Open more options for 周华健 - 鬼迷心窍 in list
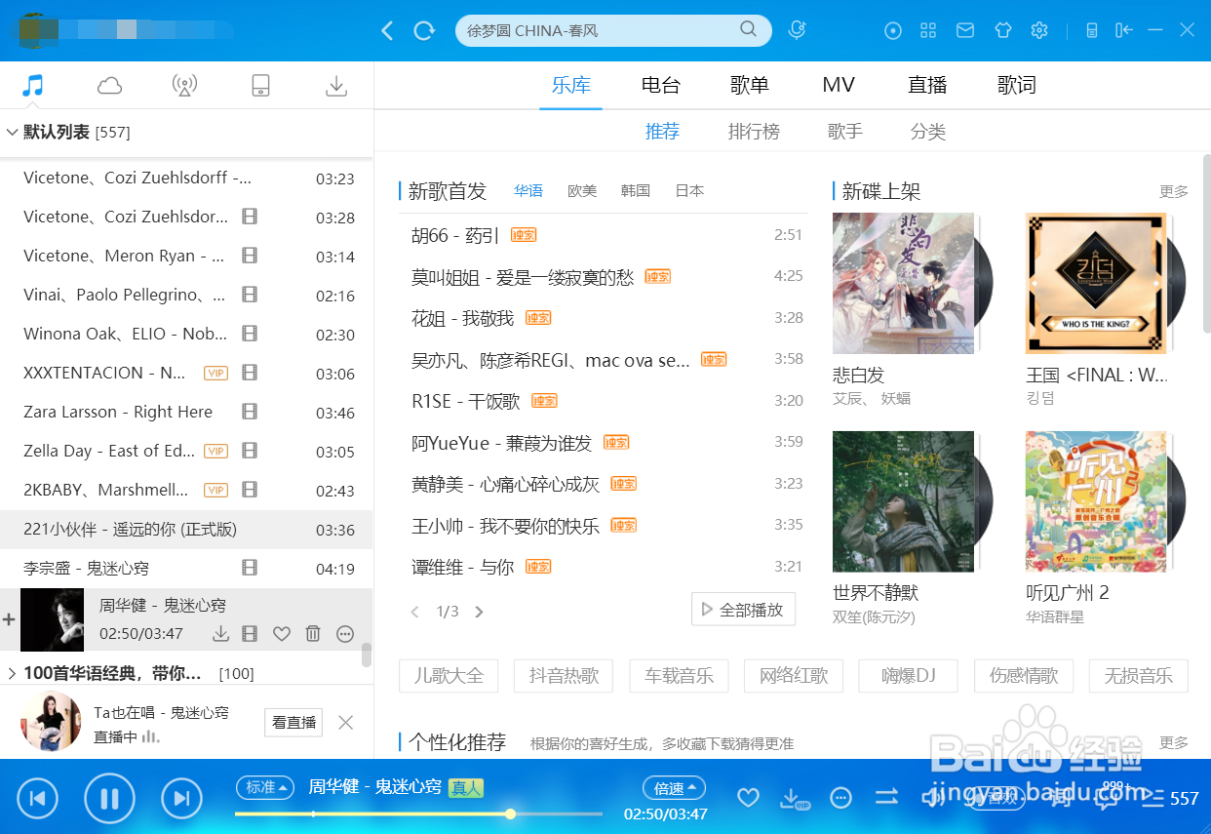 [345, 634]
